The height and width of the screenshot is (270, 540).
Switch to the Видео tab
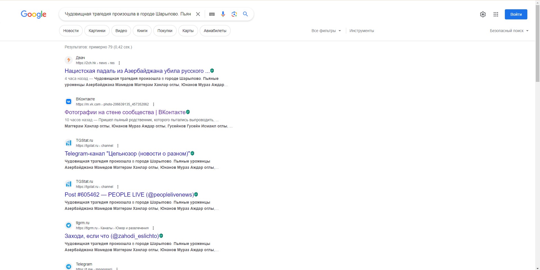(121, 31)
